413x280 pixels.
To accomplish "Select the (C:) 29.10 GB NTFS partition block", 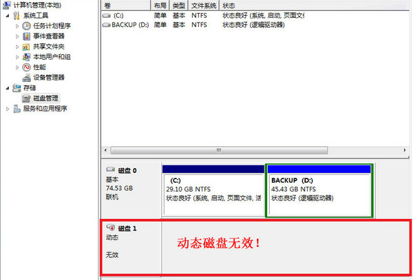I will pos(213,190).
